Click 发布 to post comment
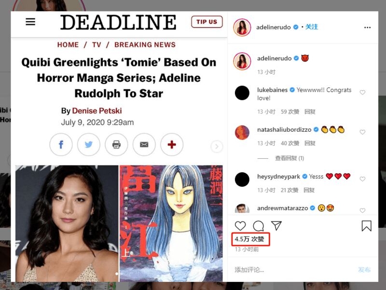The width and height of the screenshot is (386, 290). click(364, 270)
